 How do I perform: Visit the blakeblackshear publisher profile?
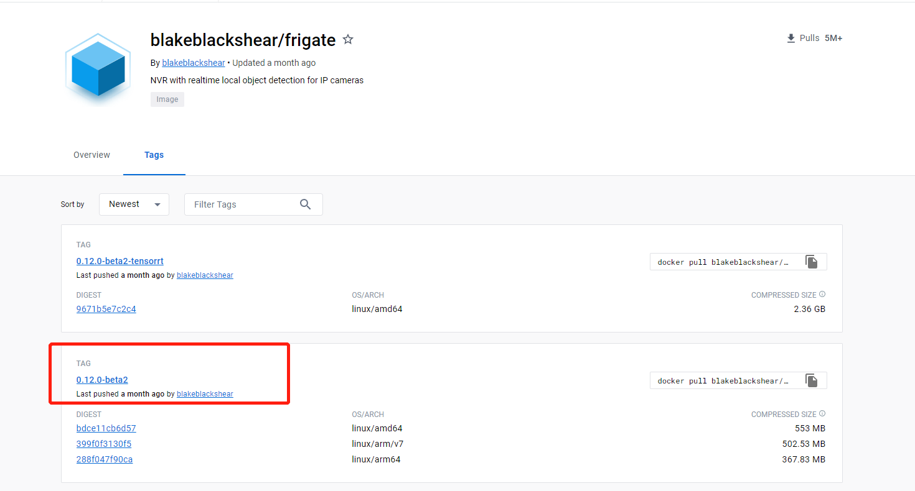[x=193, y=62]
